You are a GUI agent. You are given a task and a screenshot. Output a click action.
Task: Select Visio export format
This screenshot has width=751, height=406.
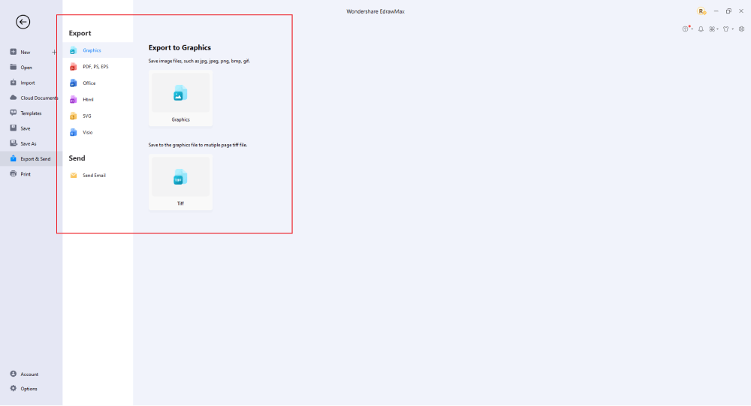click(x=87, y=133)
